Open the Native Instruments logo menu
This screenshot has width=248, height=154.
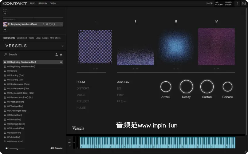pyautogui.click(x=243, y=3)
